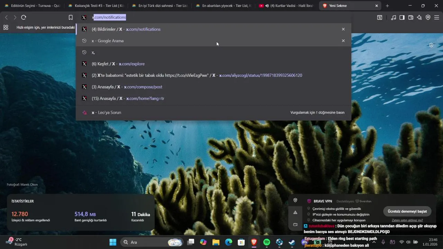Bookmark this page with the bookmark icon
The height and width of the screenshot is (249, 443).
click(x=71, y=17)
